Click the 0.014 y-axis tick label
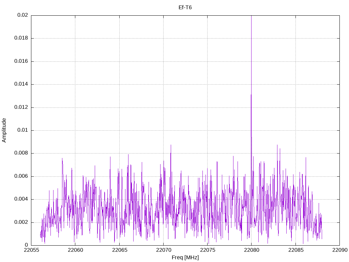The height and width of the screenshot is (262, 349). pyautogui.click(x=21, y=84)
